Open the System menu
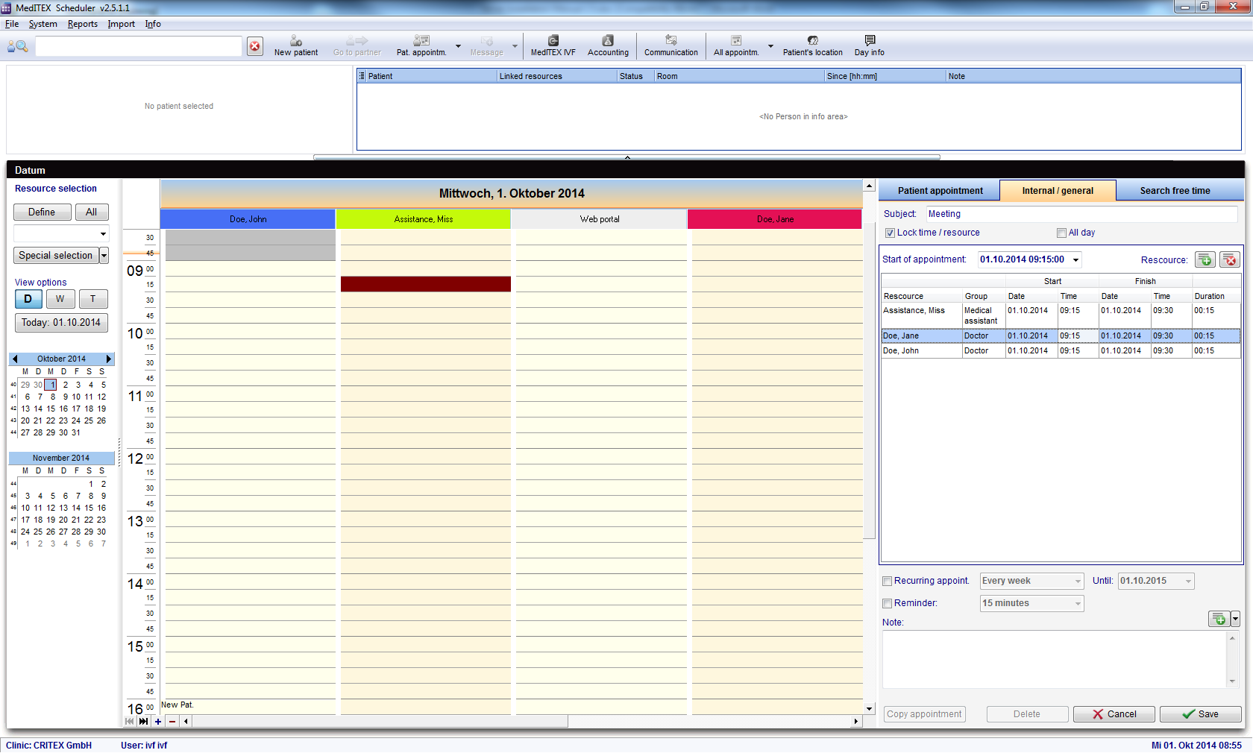Screen dimensions: 1253x753 (x=43, y=24)
